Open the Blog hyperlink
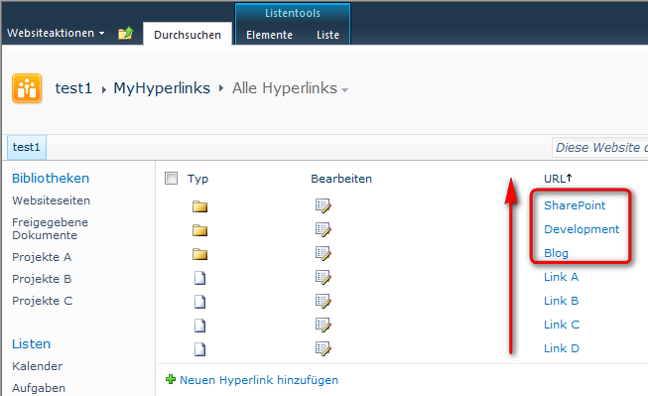The width and height of the screenshot is (648, 396). (x=556, y=253)
